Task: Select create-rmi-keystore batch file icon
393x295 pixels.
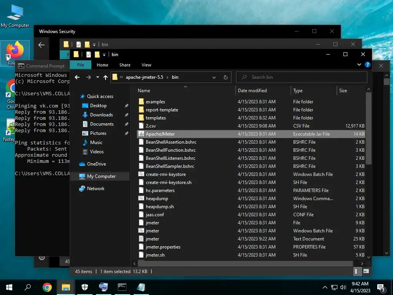Action: [x=141, y=174]
